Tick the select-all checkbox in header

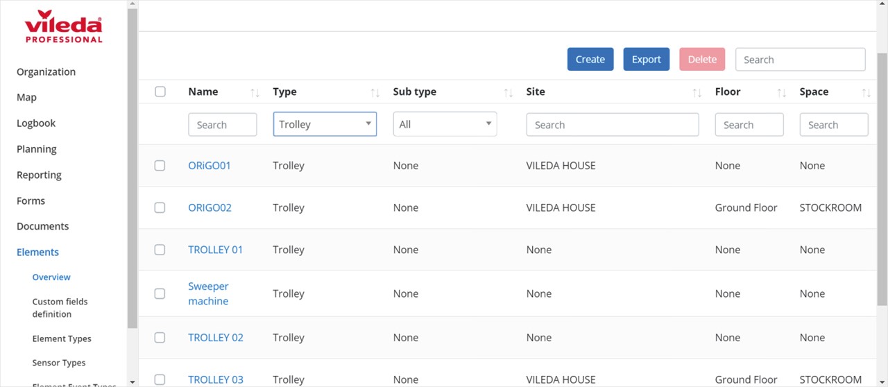pyautogui.click(x=160, y=92)
